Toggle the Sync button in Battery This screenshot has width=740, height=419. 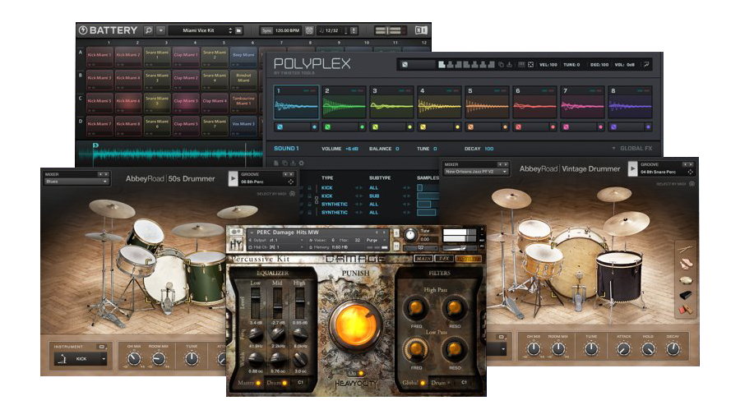(x=267, y=30)
